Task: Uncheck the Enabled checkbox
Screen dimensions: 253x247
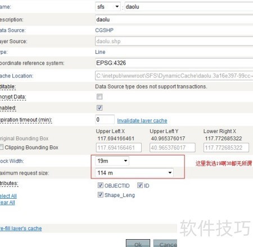Action: pos(100,108)
